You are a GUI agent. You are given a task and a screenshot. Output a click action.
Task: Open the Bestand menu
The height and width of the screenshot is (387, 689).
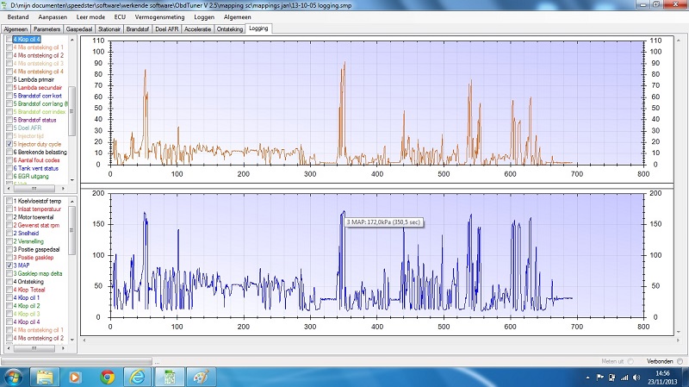16,17
